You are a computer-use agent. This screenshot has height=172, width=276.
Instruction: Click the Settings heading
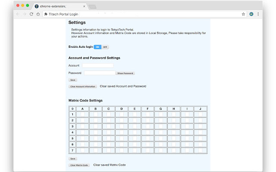77,22
